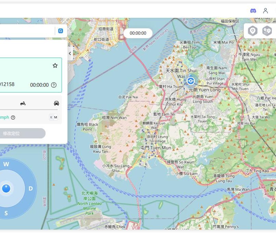
Task: Click the blue search icon
Action: point(60,31)
